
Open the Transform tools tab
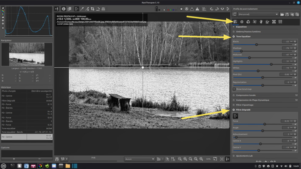click(267, 22)
